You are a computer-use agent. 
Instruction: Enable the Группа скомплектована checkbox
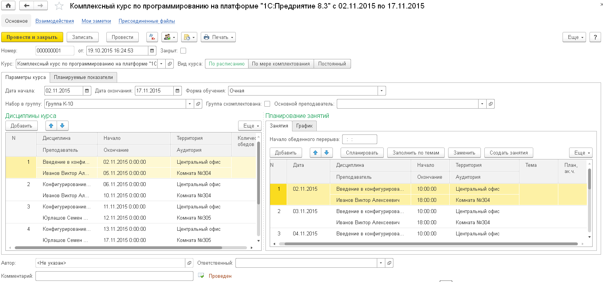click(x=267, y=104)
